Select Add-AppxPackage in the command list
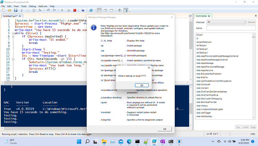This screenshot has height=146, width=258. pyautogui.click(x=205, y=63)
